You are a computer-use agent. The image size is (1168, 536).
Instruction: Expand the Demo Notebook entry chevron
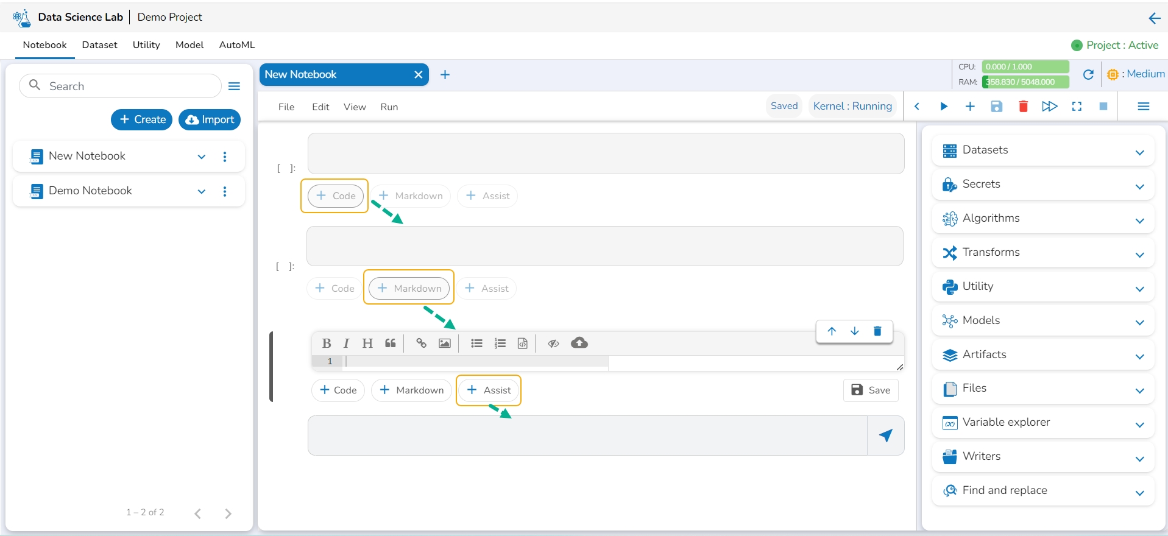click(202, 191)
